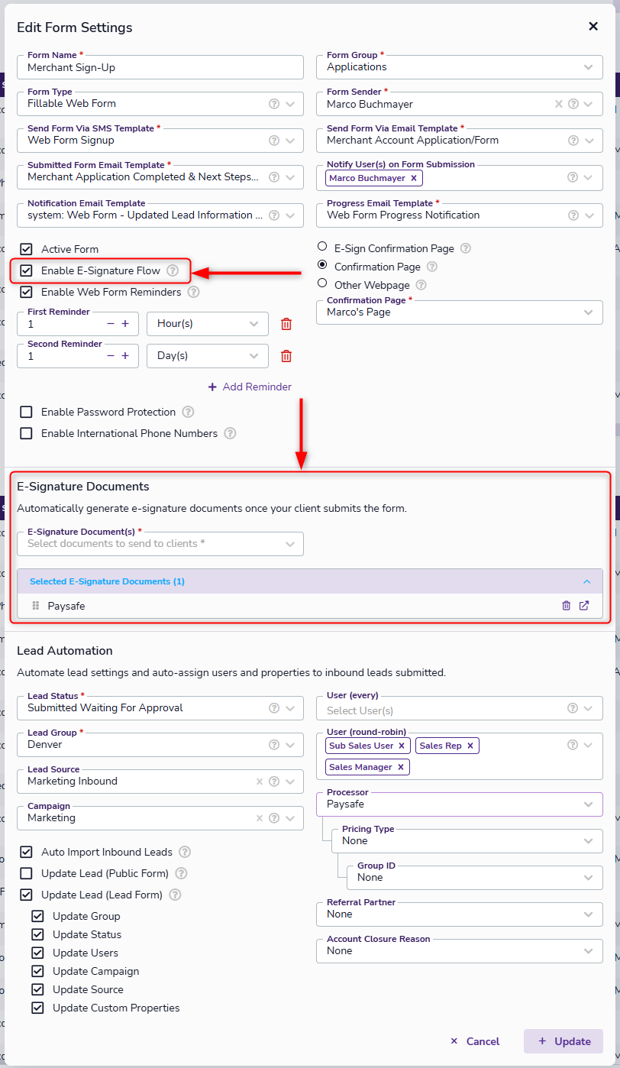Enable Password Protection checkbox

[27, 412]
